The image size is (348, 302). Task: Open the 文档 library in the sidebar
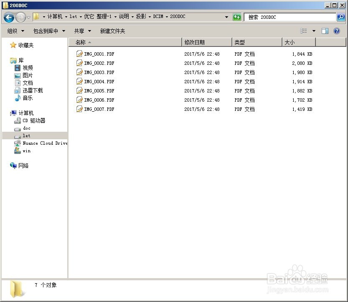28,83
